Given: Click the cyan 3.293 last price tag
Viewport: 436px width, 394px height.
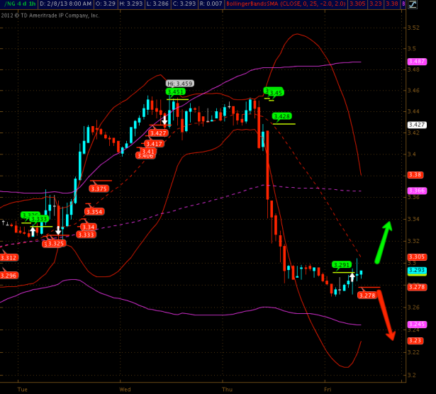Looking at the screenshot, I should click(417, 270).
